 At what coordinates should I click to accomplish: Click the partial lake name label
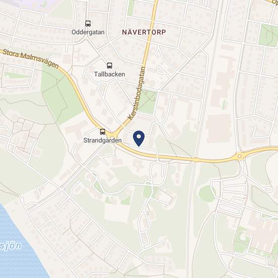coord(11,246)
